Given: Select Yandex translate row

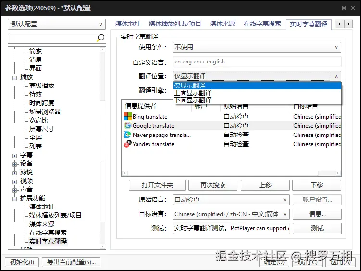Looking at the screenshot, I should click(232, 144).
